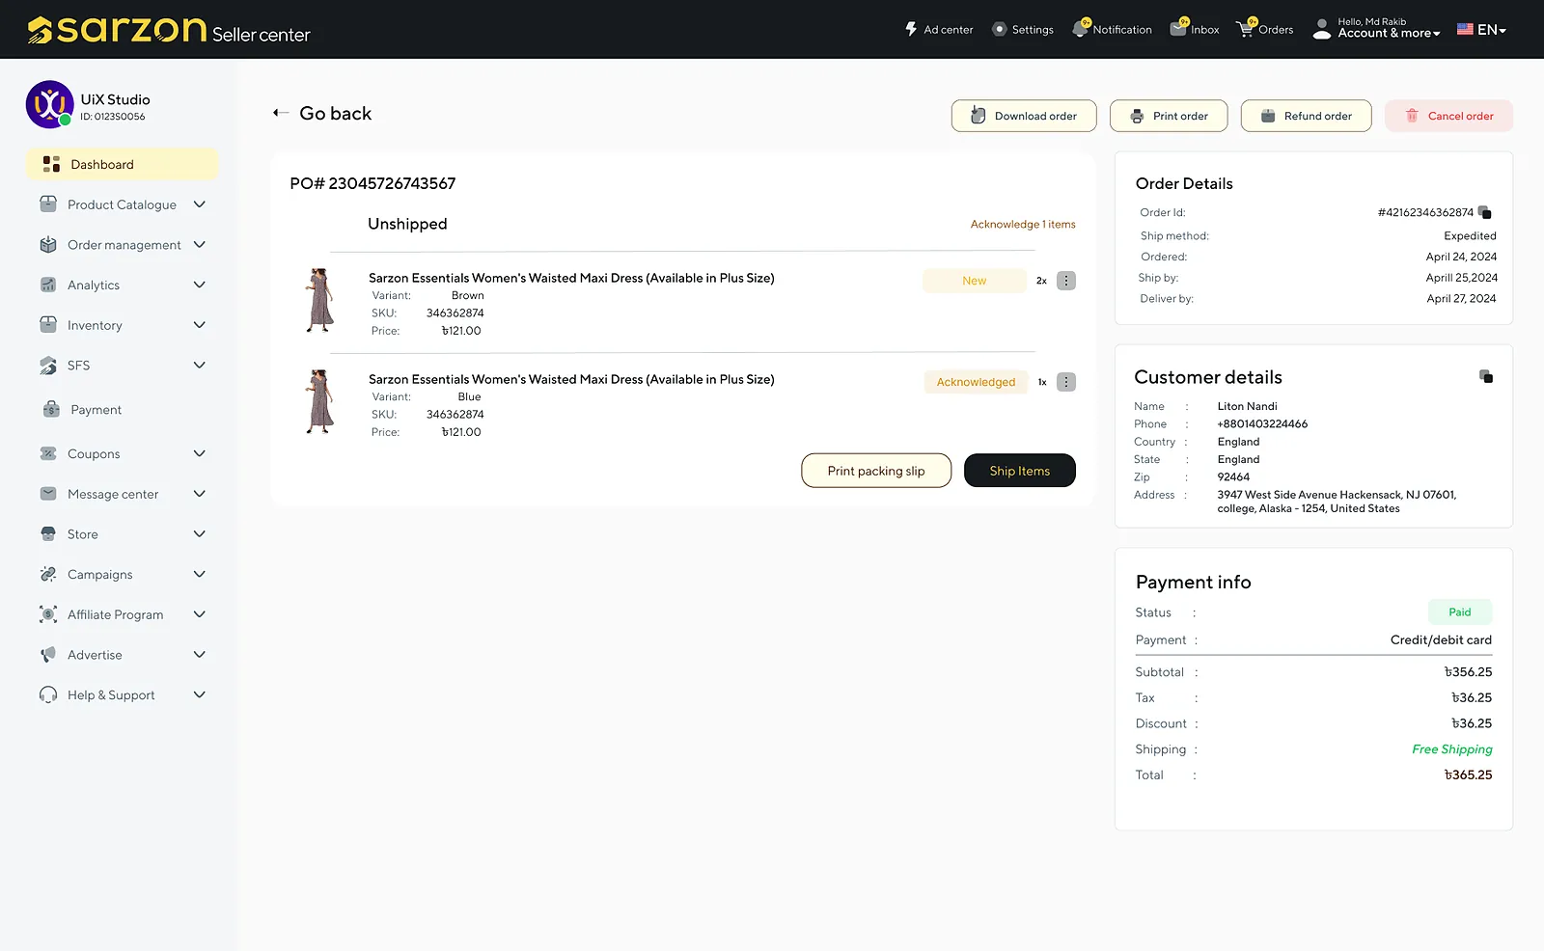Open Account & more dropdown

coord(1377,28)
